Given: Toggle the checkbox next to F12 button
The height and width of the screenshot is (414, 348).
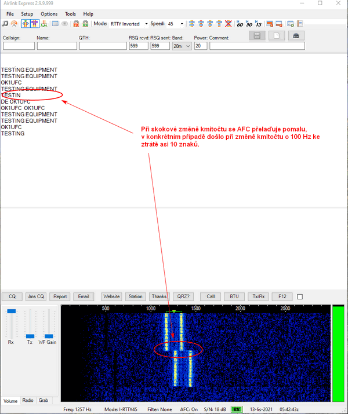Looking at the screenshot, I should pyautogui.click(x=300, y=296).
